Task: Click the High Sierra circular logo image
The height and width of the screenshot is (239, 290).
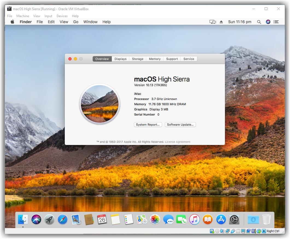Action: pyautogui.click(x=100, y=104)
